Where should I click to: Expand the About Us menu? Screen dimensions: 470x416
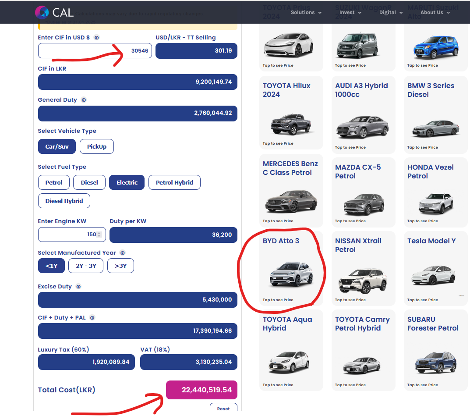click(x=435, y=13)
